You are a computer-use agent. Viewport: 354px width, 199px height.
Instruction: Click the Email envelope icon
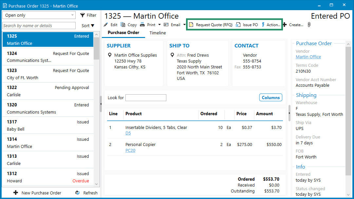pos(166,25)
